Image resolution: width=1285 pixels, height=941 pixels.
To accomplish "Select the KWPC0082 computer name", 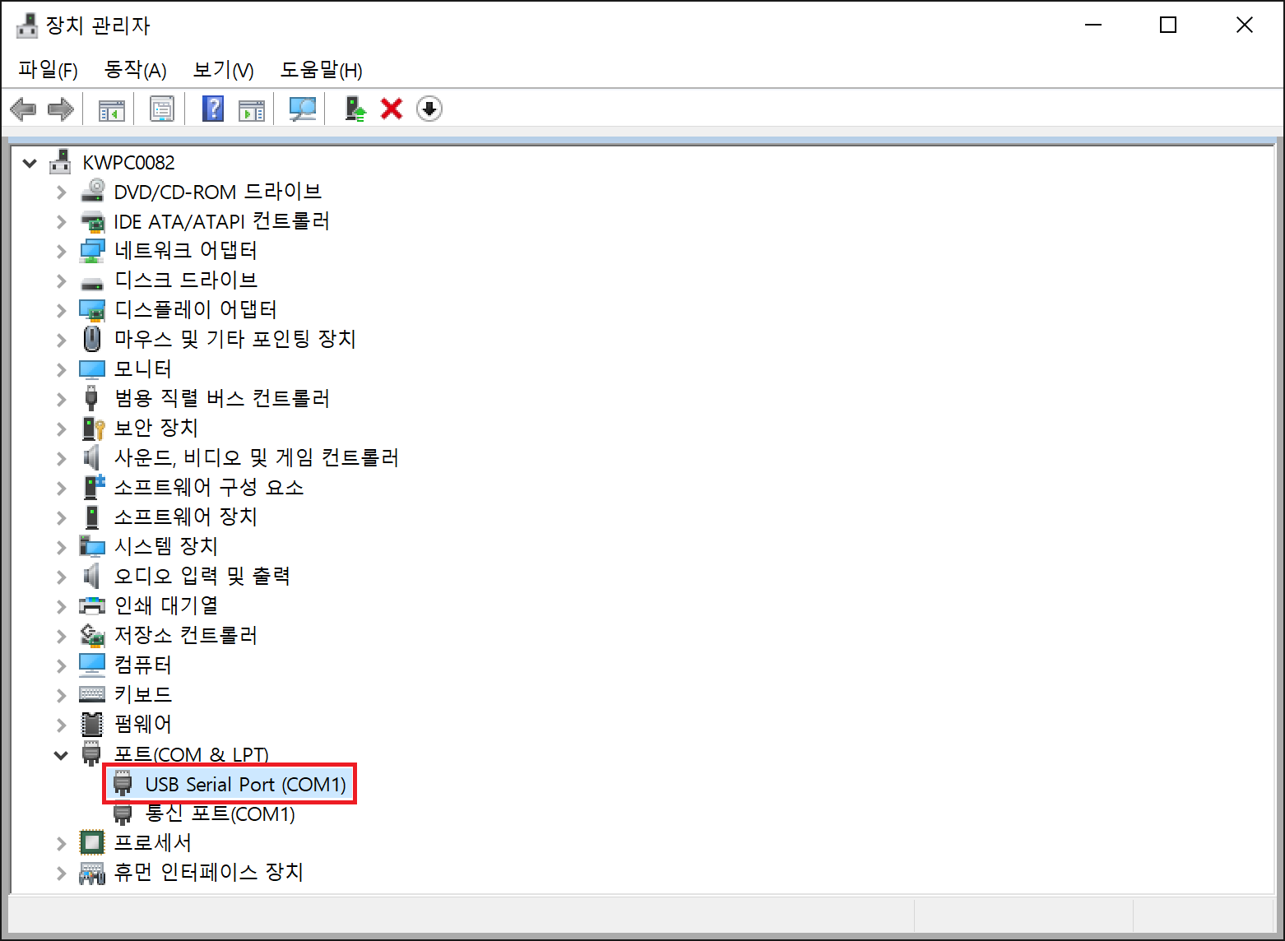I will [x=128, y=162].
